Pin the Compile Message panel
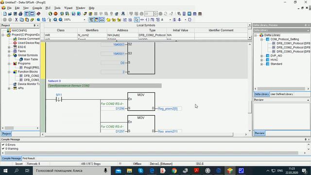This screenshot has width=311, height=175. (x=306, y=140)
